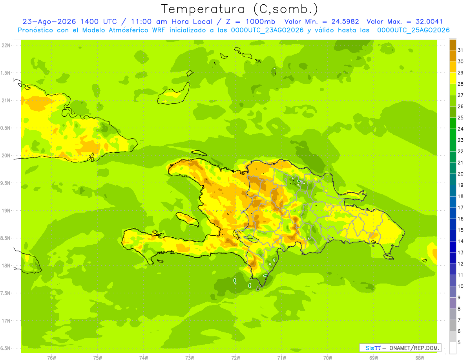Click the 'Temperatura (C,somb.)' map title
471x363 pixels.
pos(239,9)
